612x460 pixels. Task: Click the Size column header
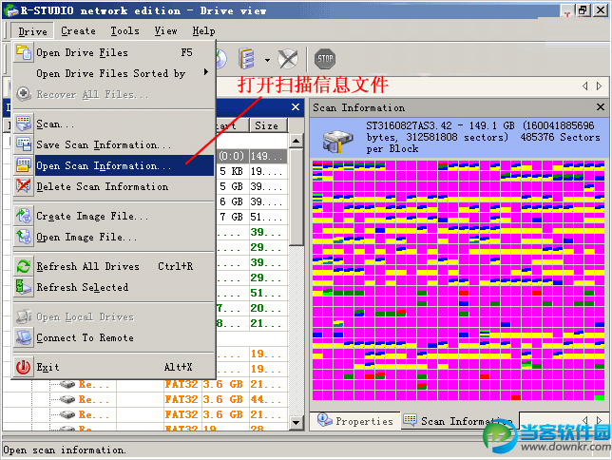(x=268, y=125)
